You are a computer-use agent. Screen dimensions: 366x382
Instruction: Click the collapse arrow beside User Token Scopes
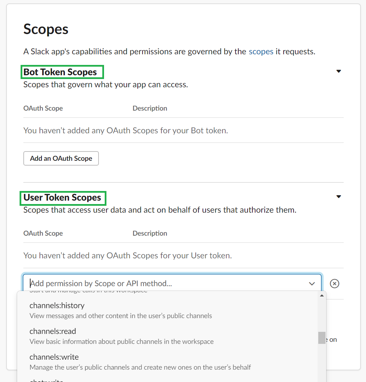[x=339, y=196]
